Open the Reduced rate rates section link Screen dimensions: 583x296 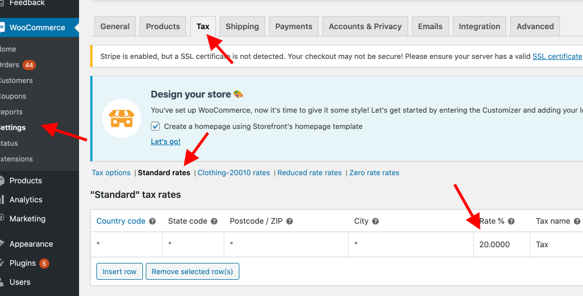pos(309,173)
